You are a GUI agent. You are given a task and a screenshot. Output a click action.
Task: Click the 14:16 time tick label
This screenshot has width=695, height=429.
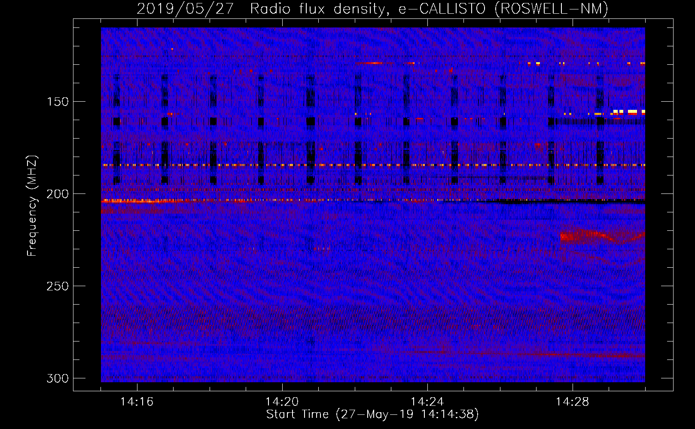pos(137,402)
